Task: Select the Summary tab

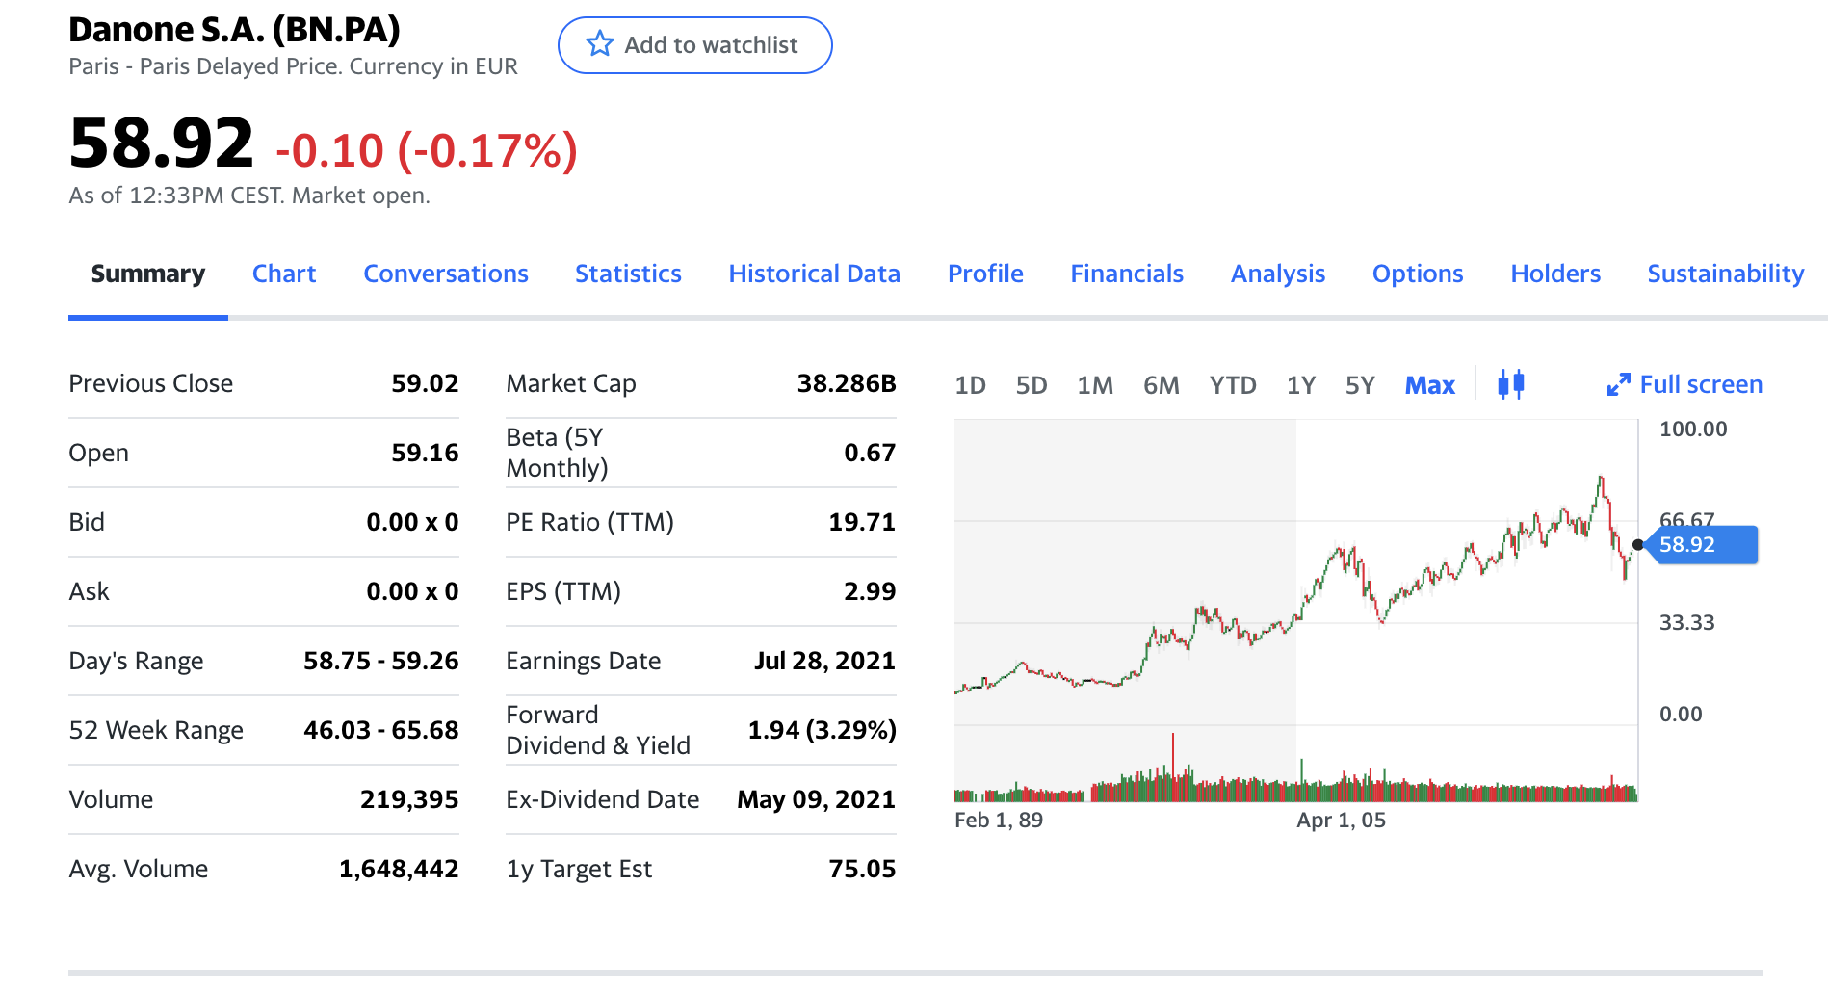Action: (148, 274)
